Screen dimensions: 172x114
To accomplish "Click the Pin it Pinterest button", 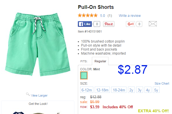I will 109,24.
